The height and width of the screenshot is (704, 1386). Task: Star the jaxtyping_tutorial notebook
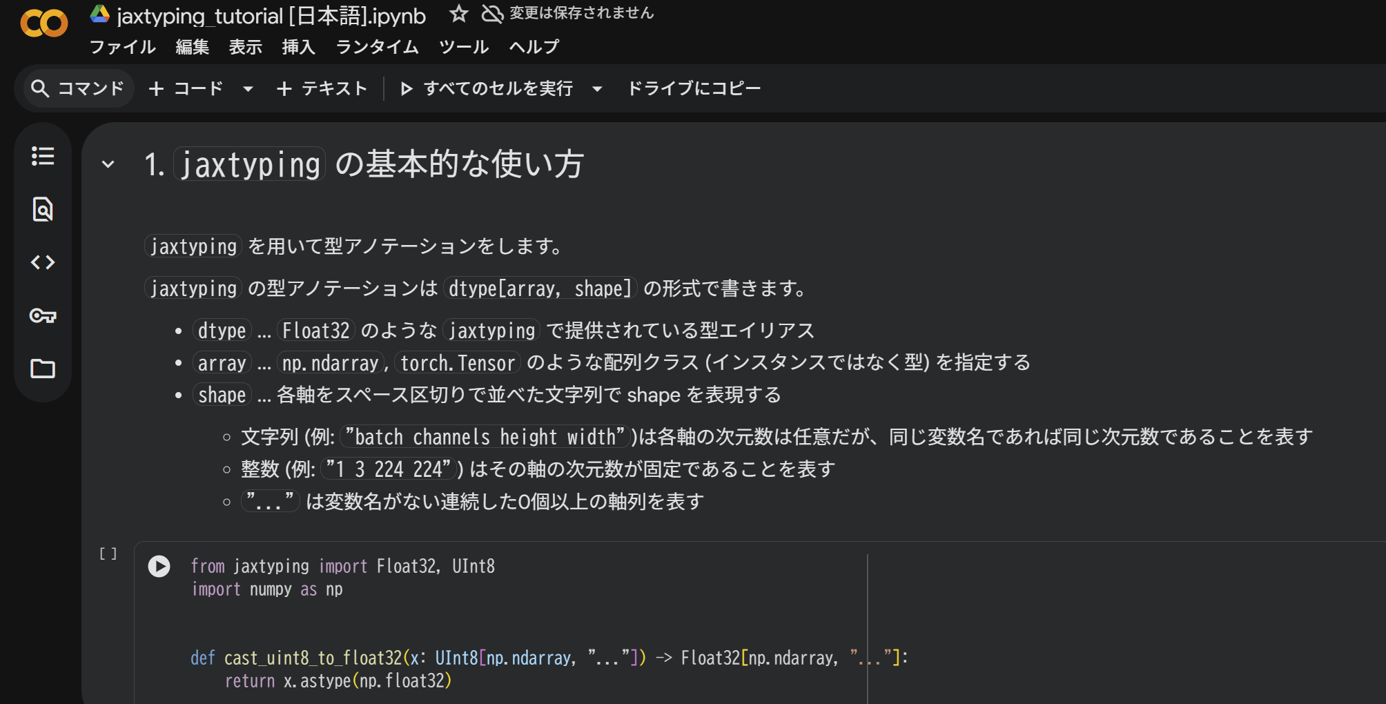pyautogui.click(x=458, y=13)
